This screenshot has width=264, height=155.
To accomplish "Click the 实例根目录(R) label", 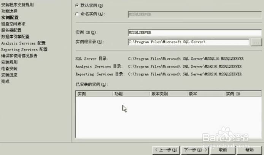I will click(x=90, y=42).
